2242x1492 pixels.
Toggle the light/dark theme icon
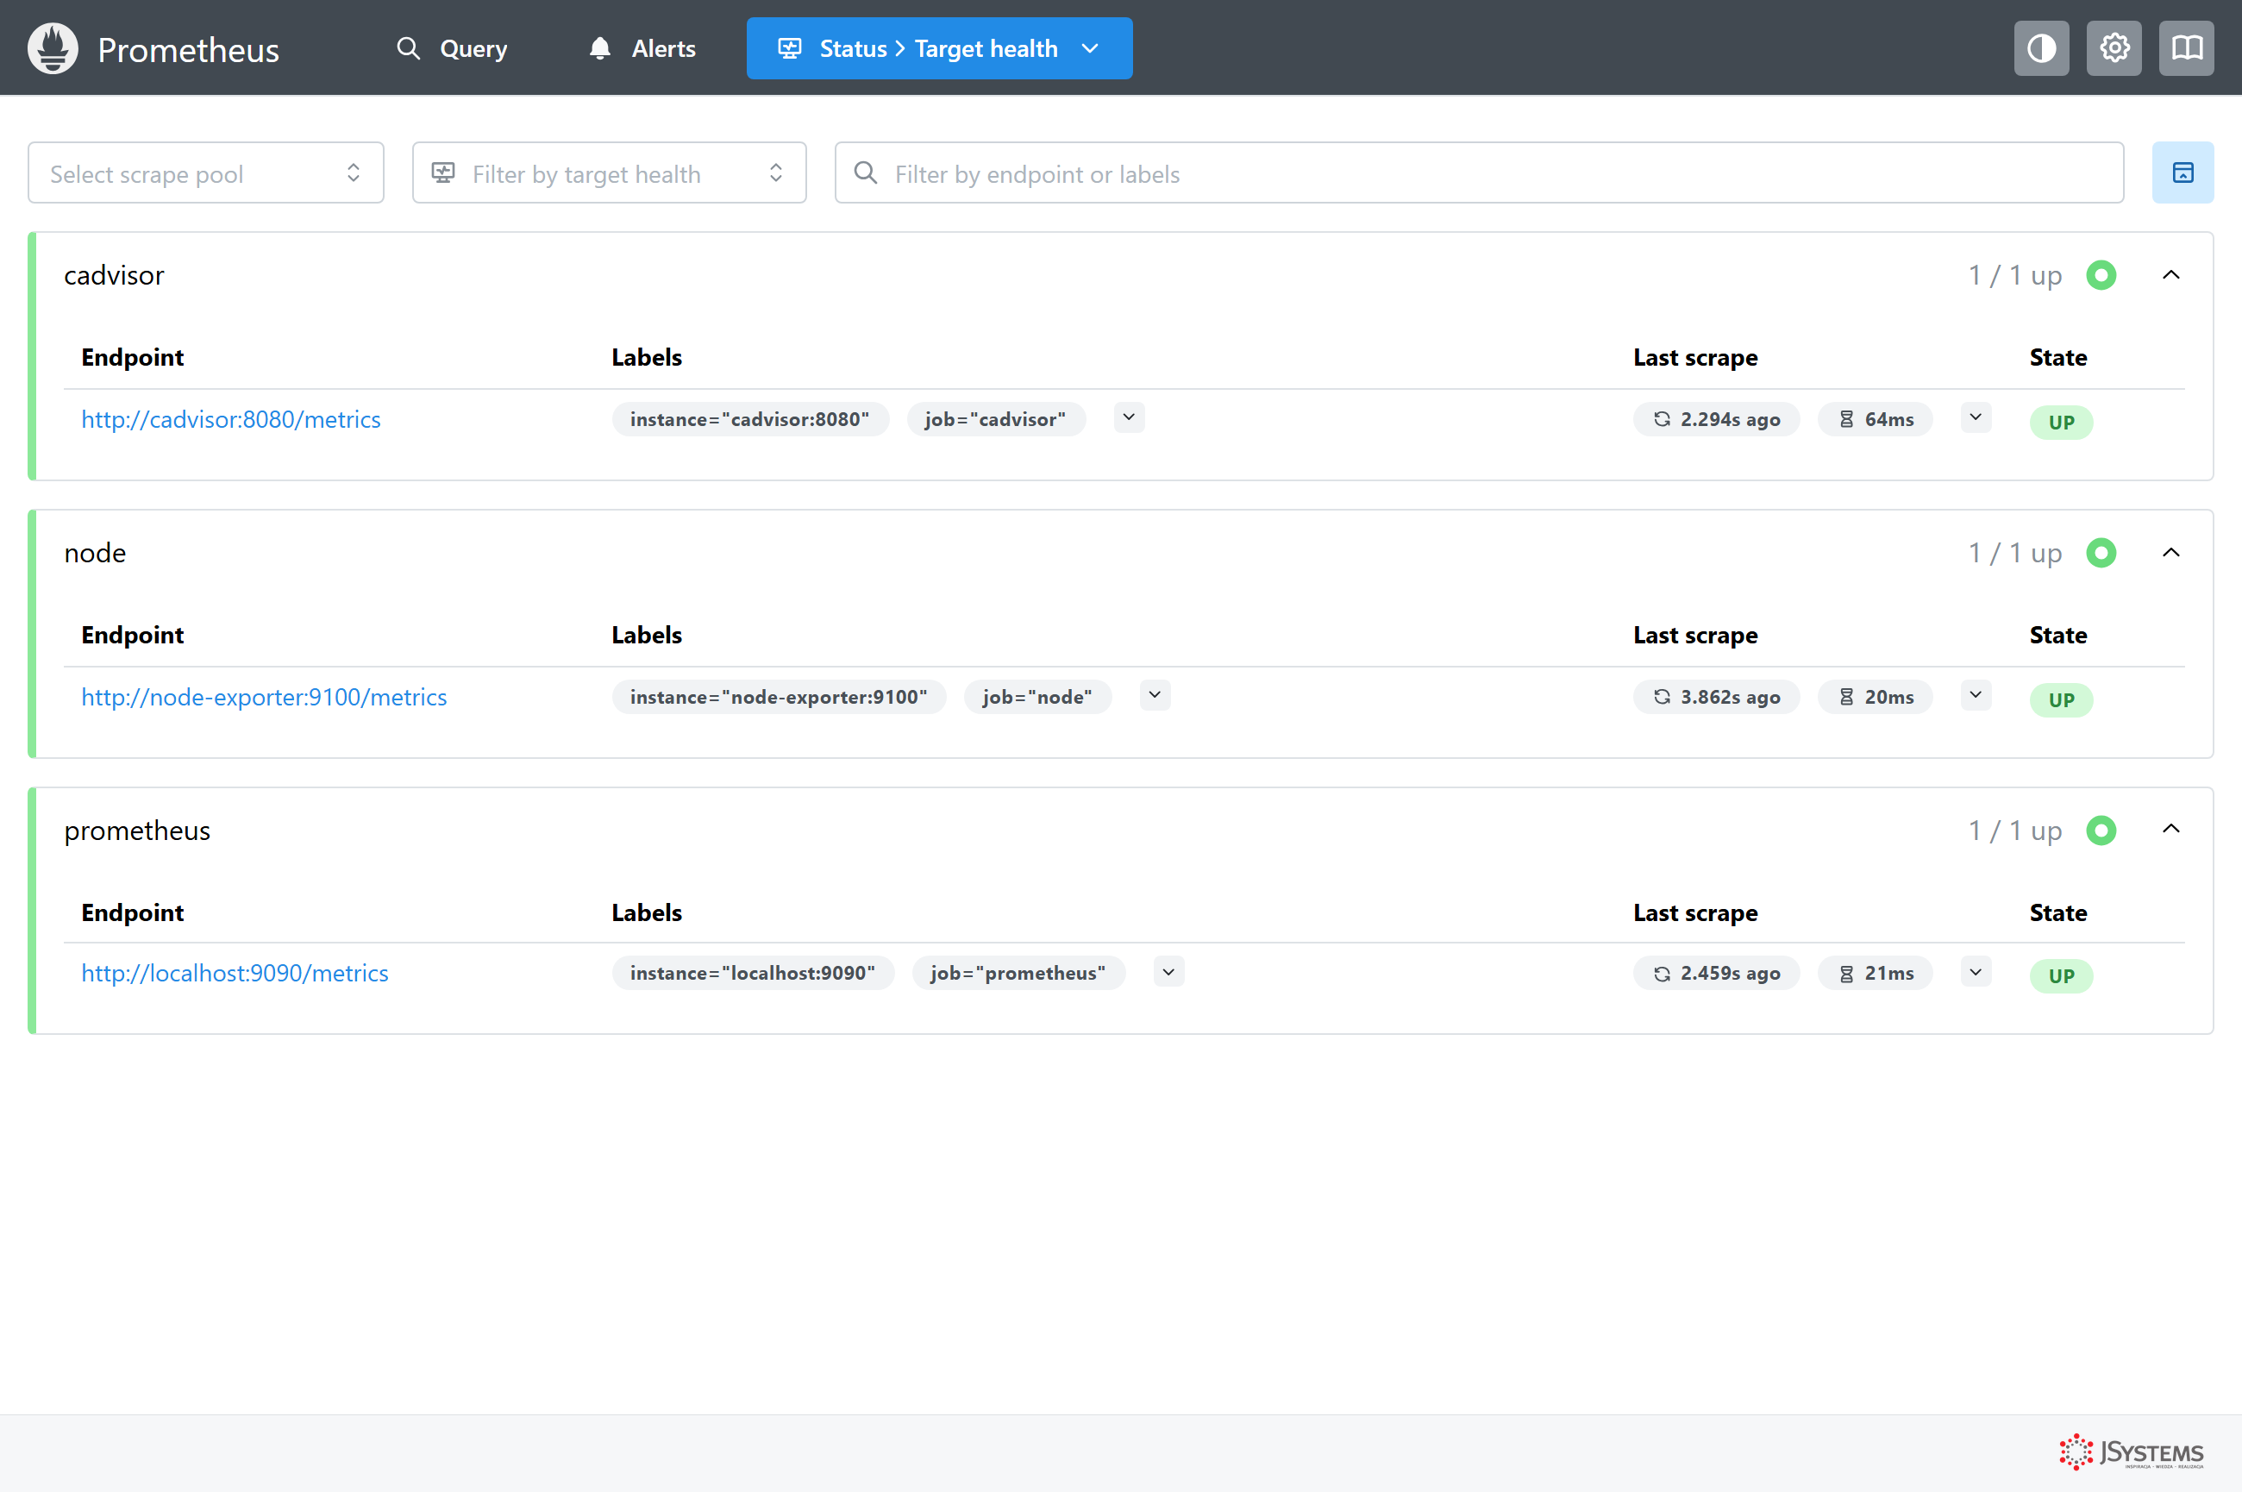pos(2041,47)
